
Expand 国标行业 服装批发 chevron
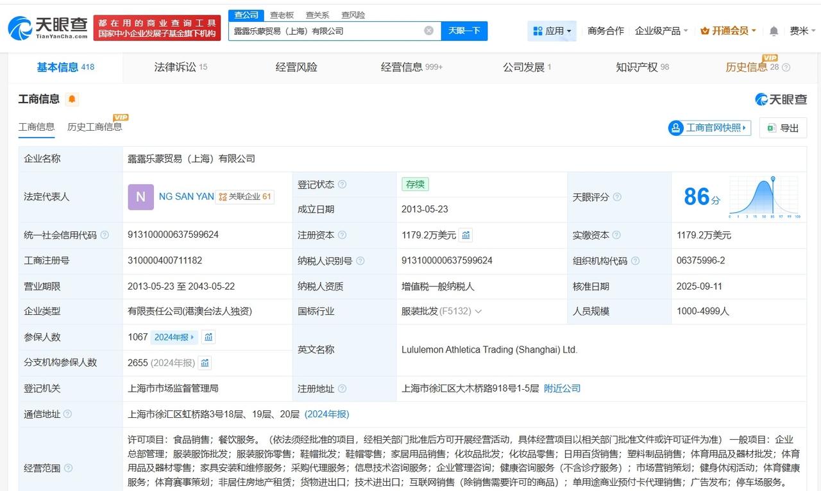pyautogui.click(x=478, y=312)
